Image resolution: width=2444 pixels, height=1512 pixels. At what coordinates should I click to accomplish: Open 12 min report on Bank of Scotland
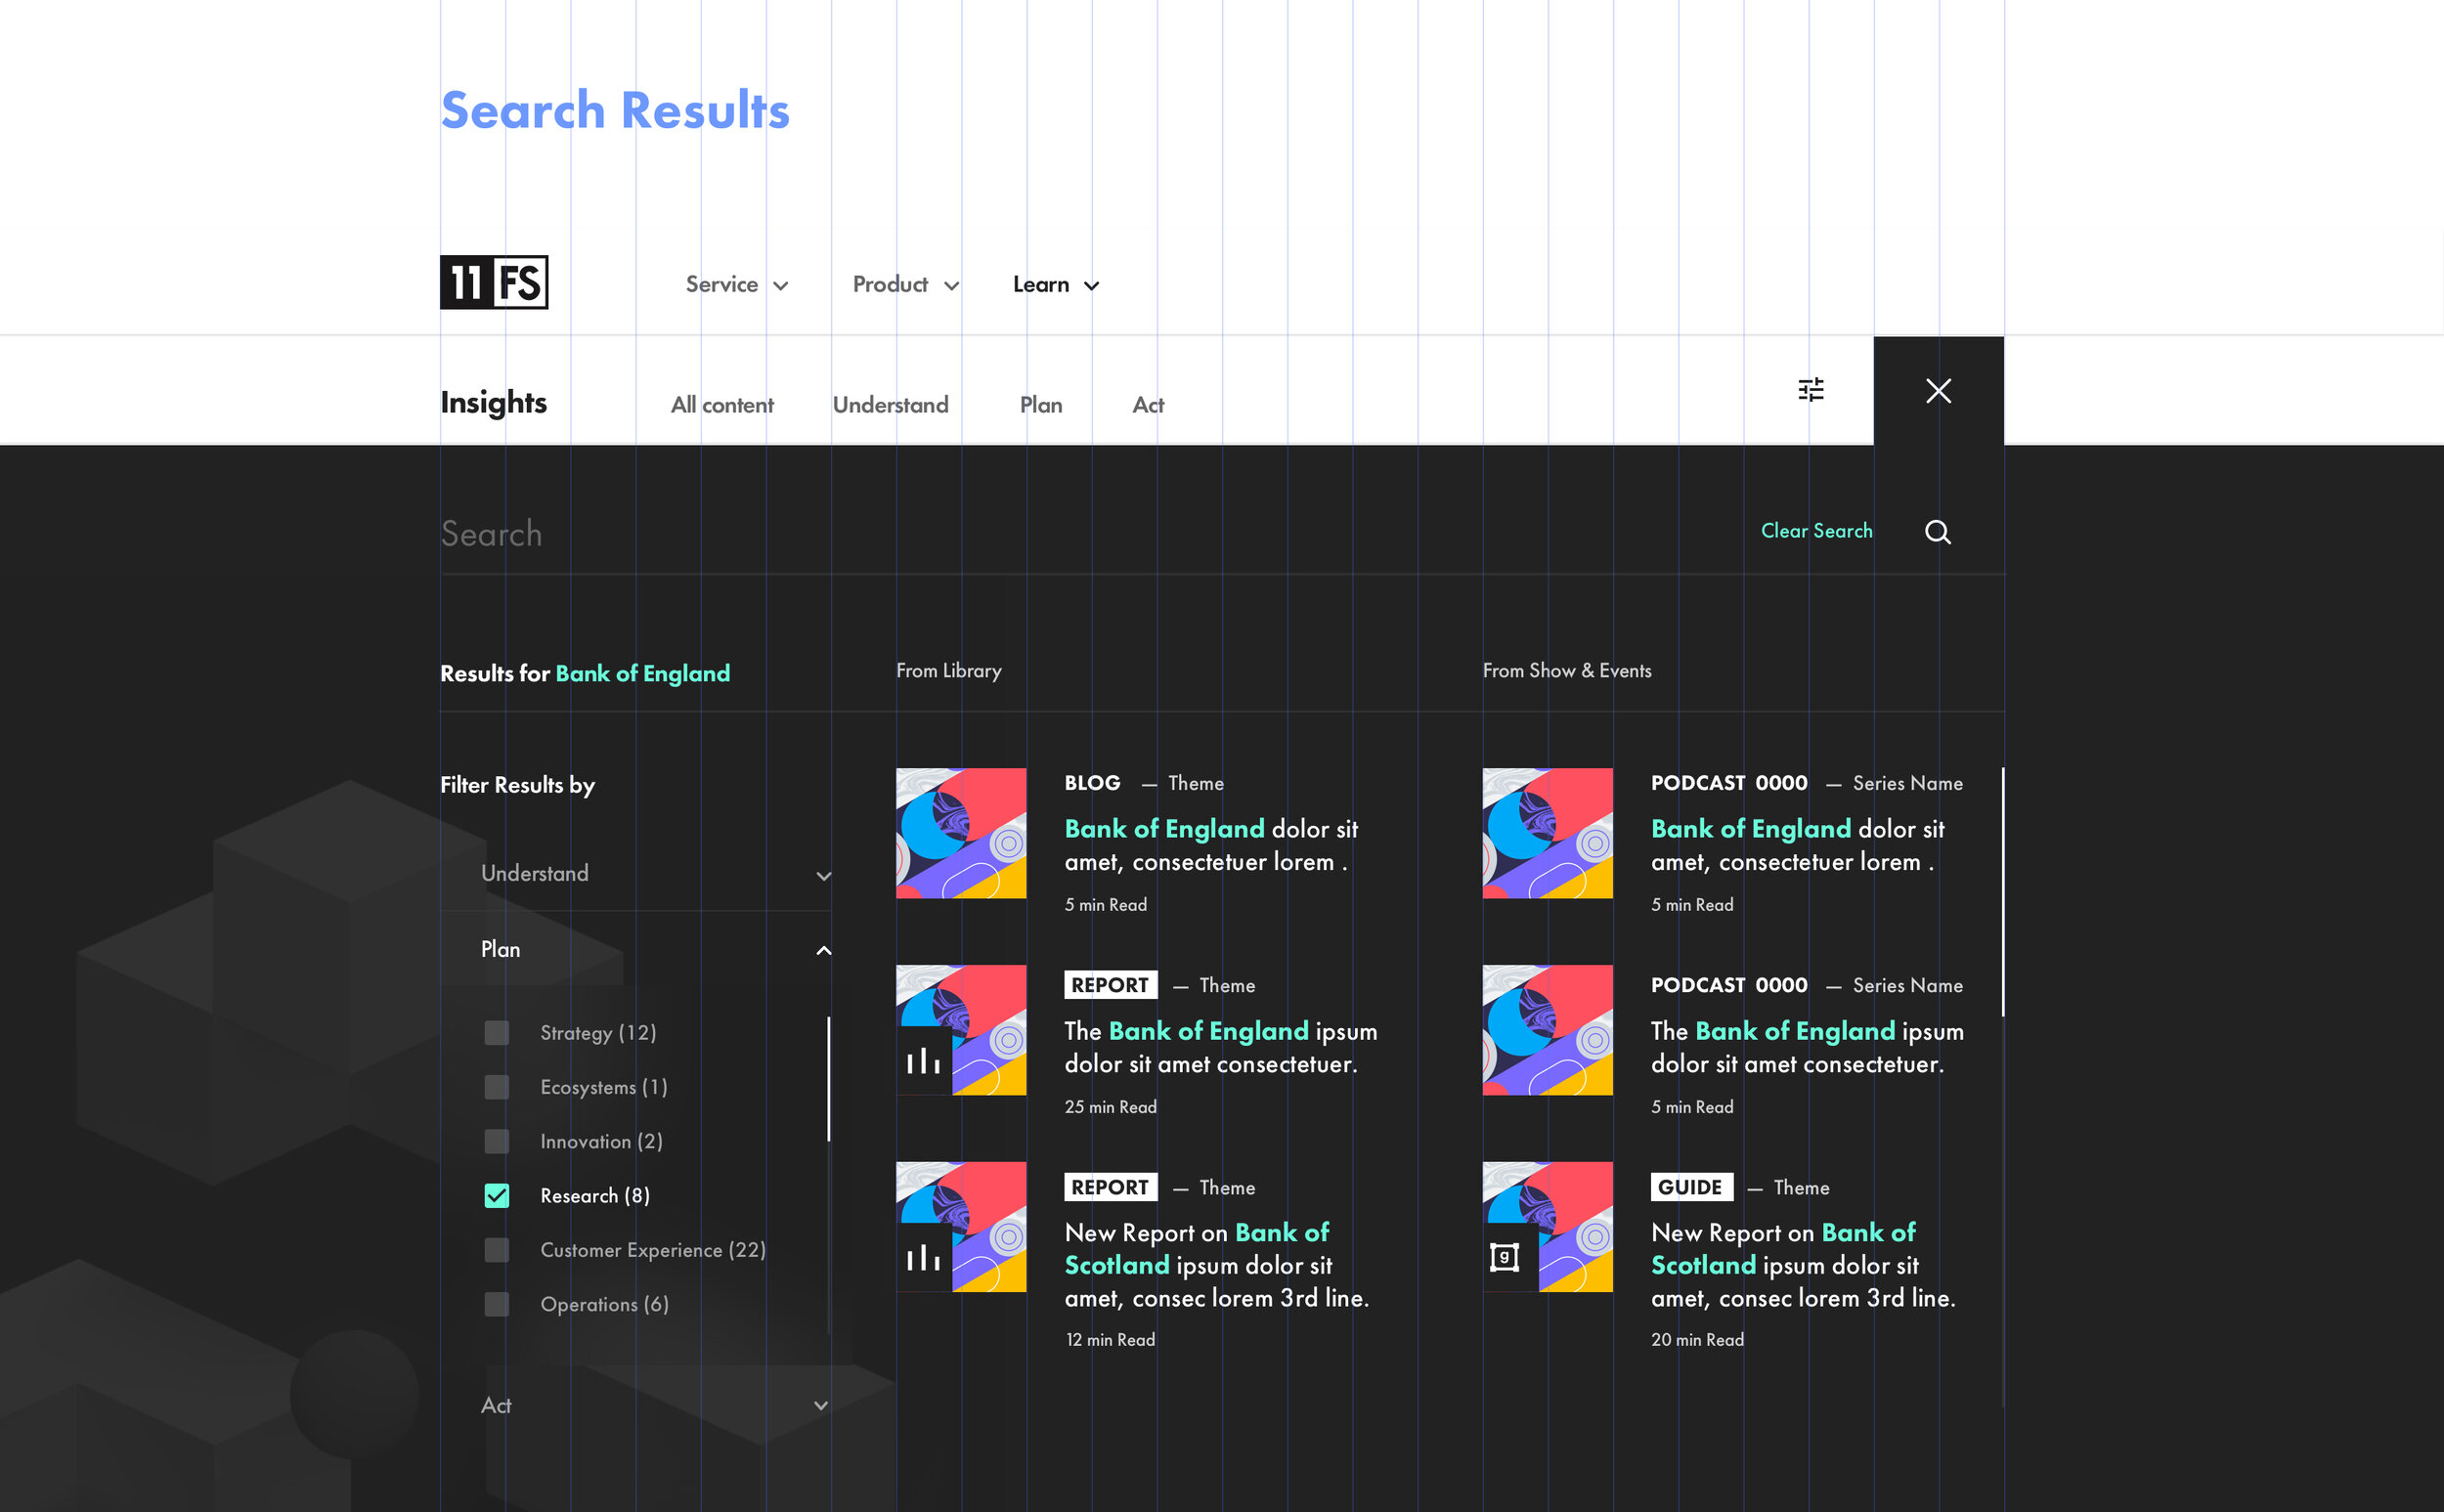1216,1265
